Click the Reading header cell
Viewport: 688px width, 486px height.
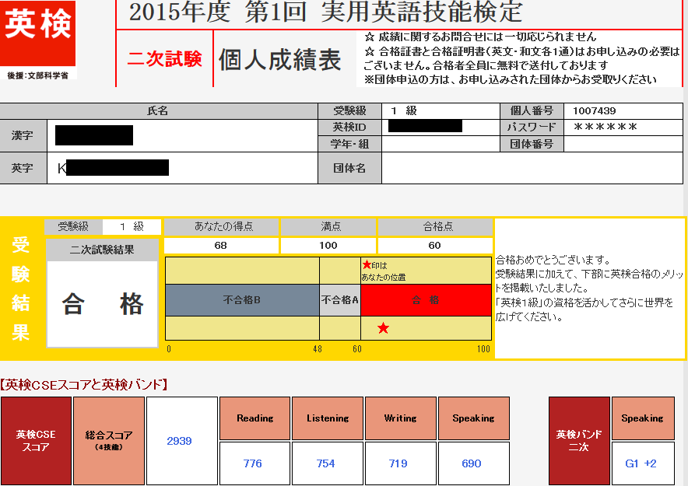point(255,418)
